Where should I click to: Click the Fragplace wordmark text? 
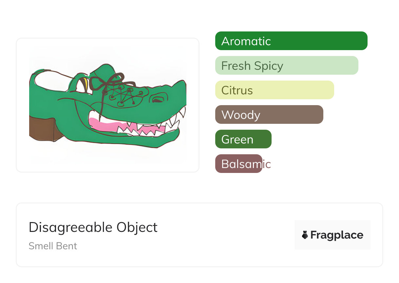coord(337,235)
